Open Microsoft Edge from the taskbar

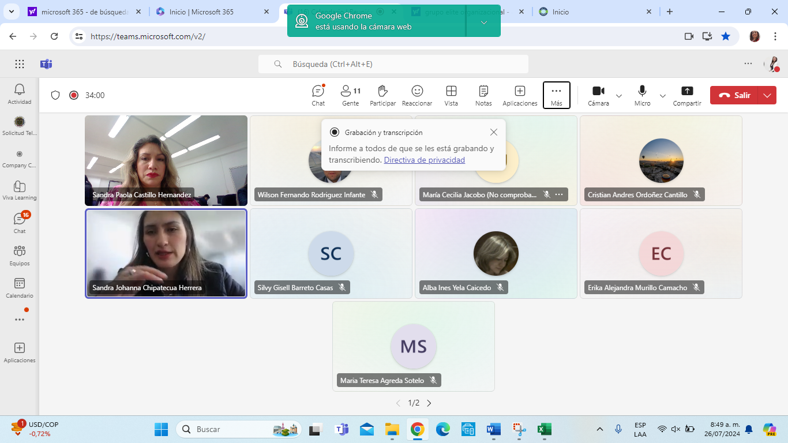tap(443, 429)
